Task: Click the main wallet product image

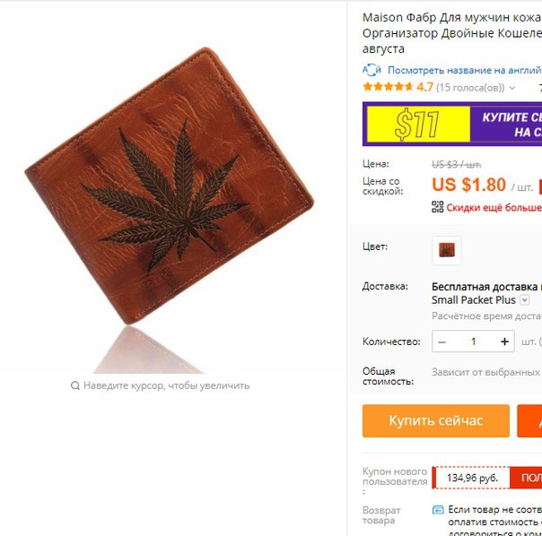Action: (170, 186)
